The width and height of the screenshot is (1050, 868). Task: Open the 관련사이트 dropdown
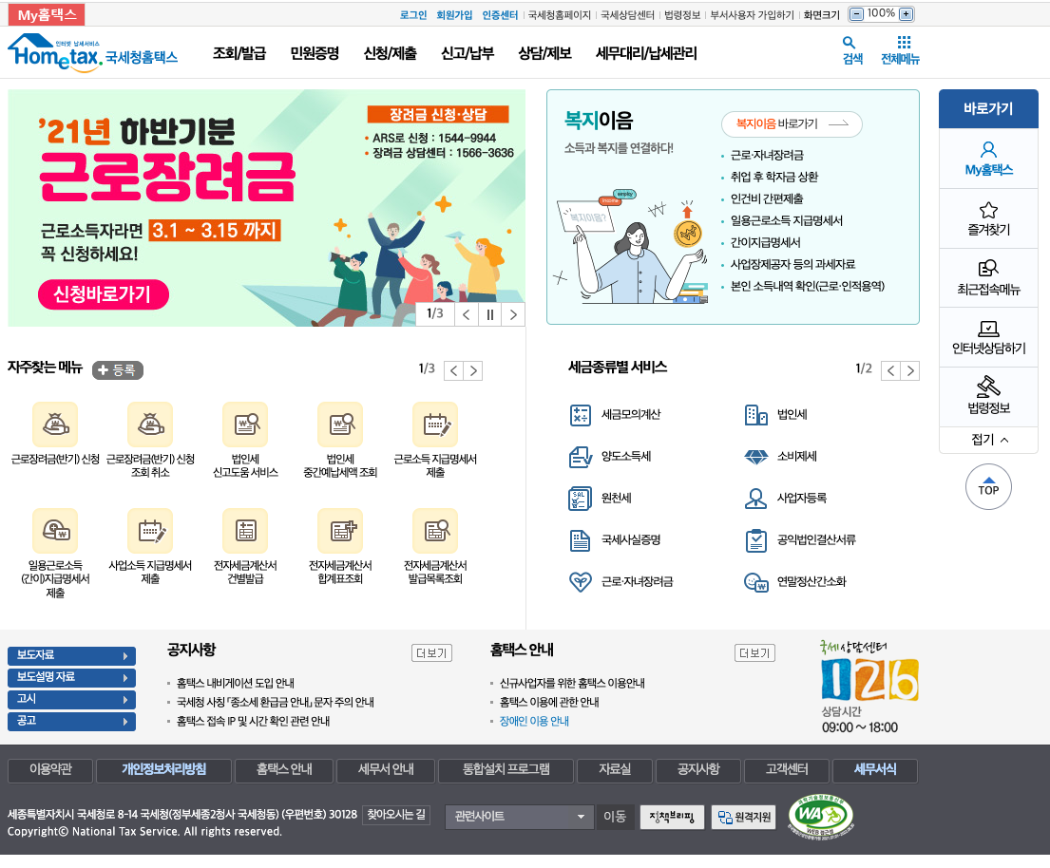click(520, 817)
